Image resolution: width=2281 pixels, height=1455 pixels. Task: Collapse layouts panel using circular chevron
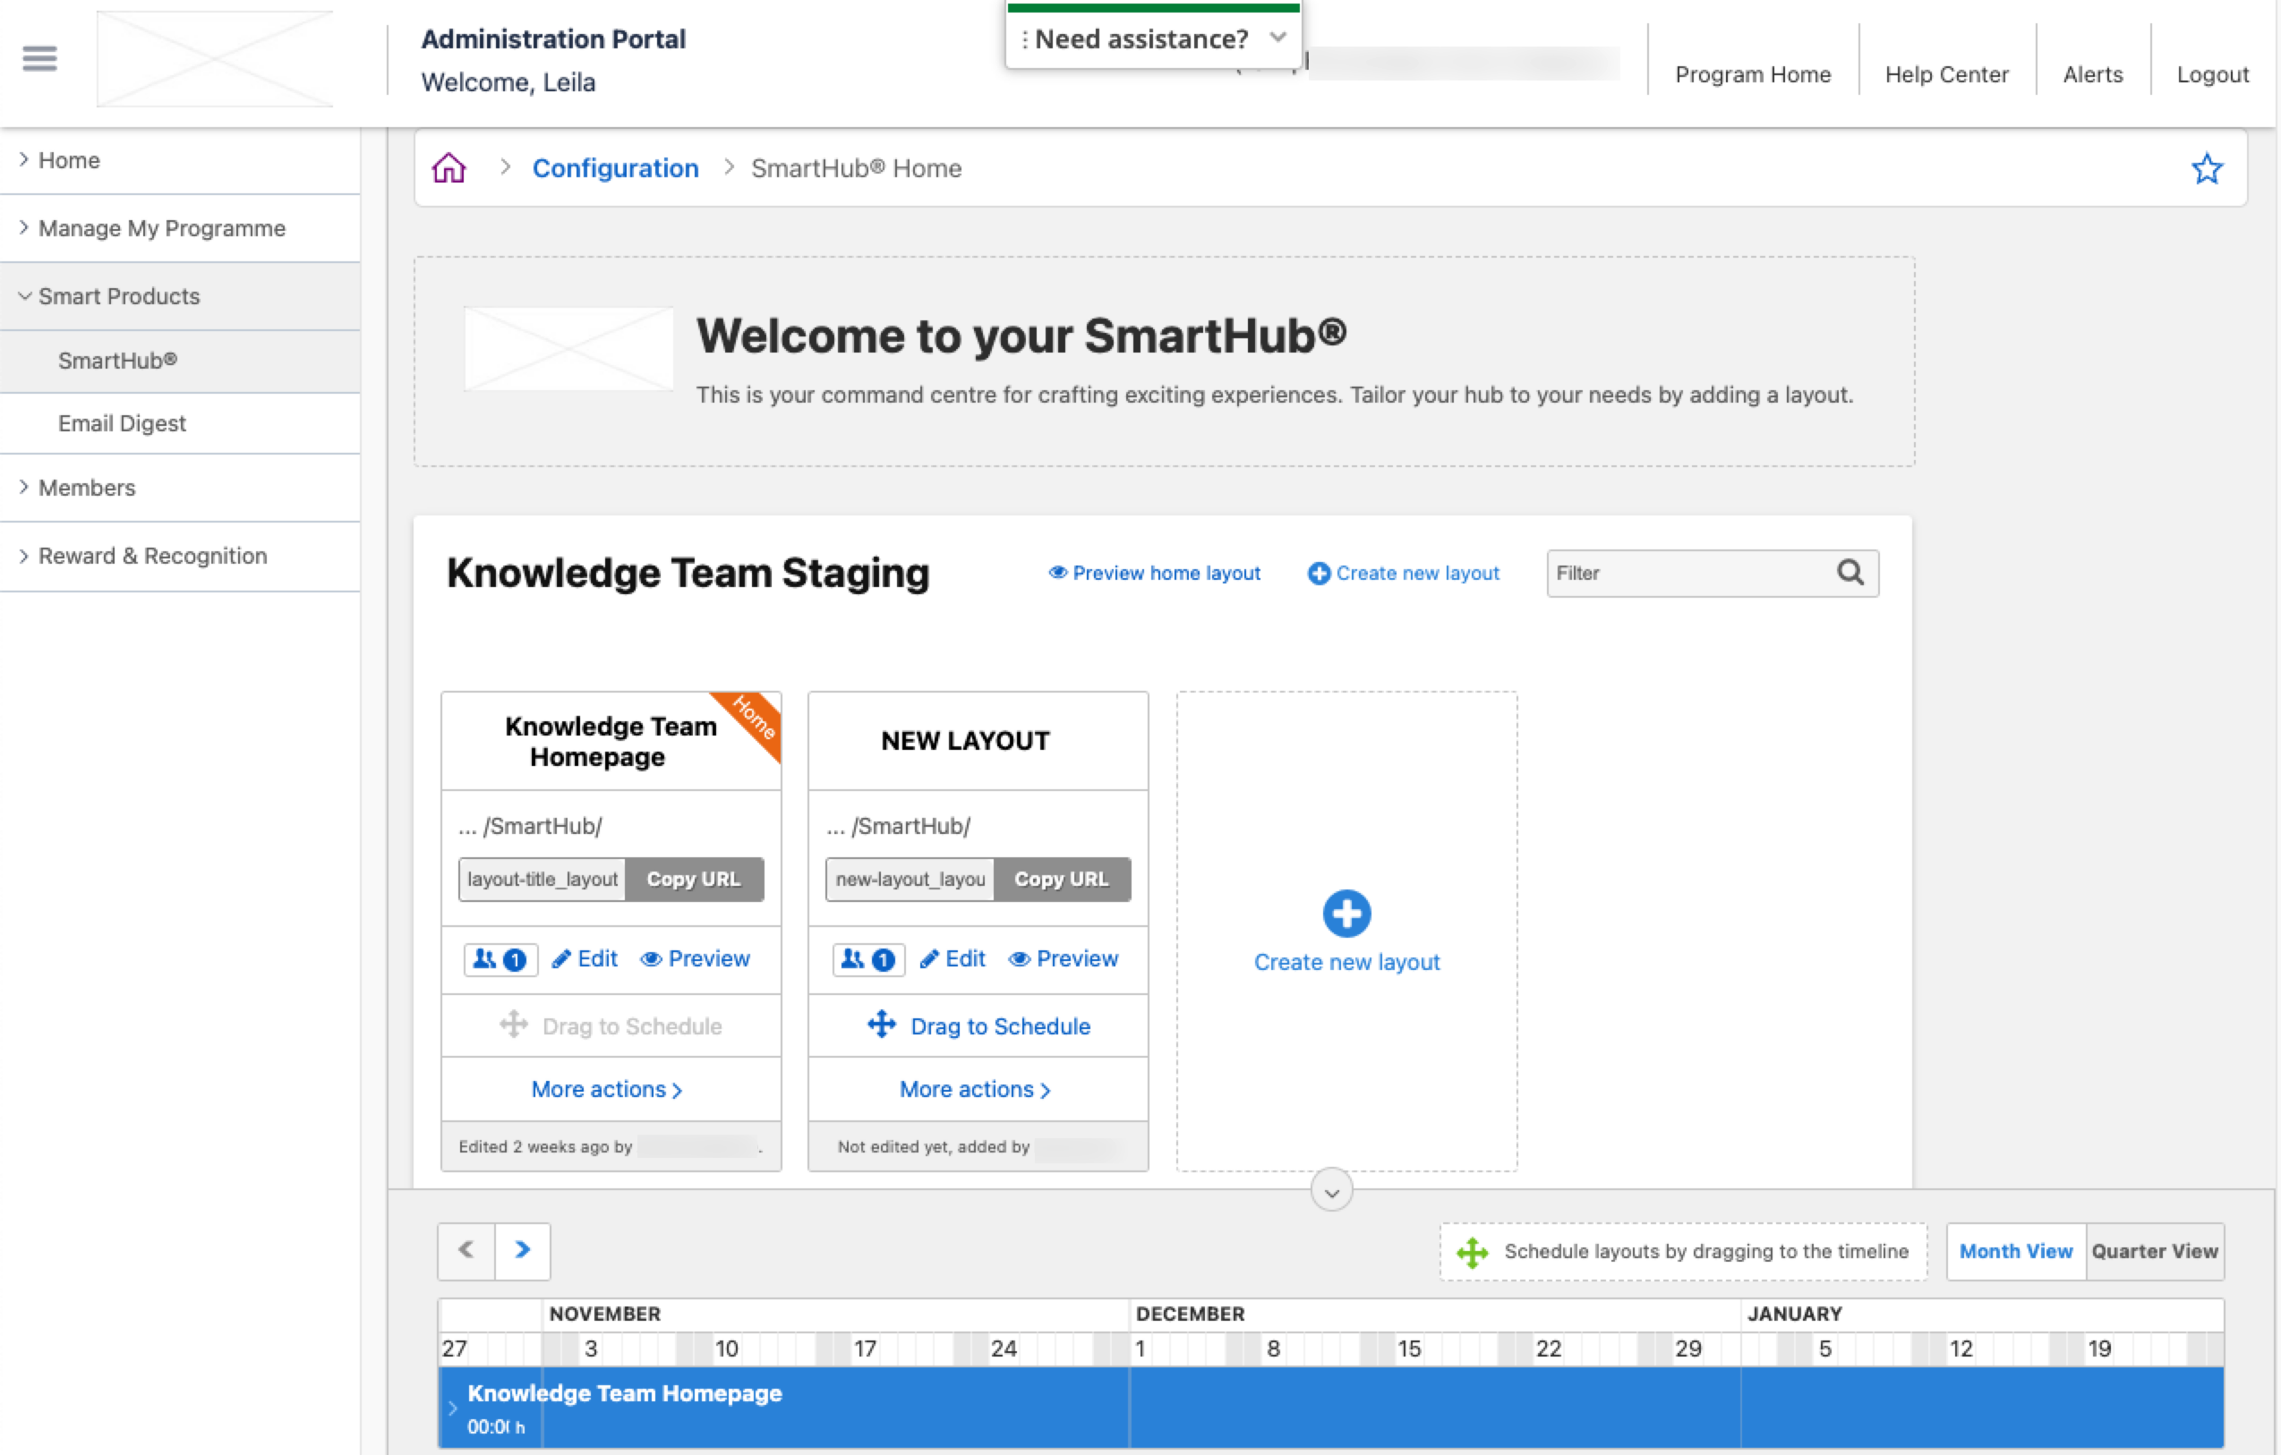[x=1331, y=1192]
